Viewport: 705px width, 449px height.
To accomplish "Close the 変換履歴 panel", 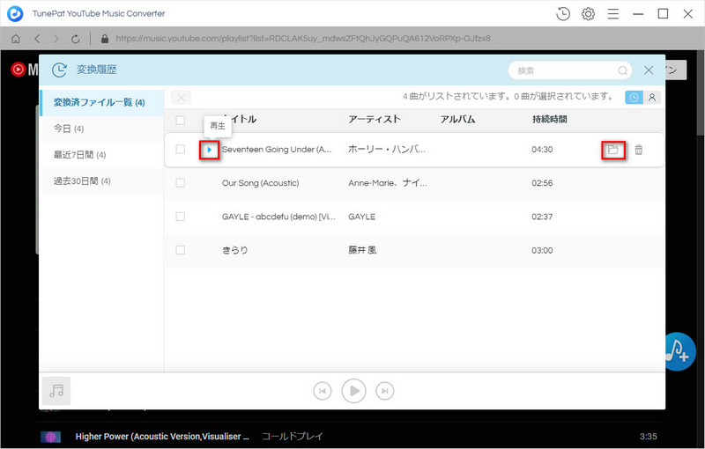I will (649, 70).
